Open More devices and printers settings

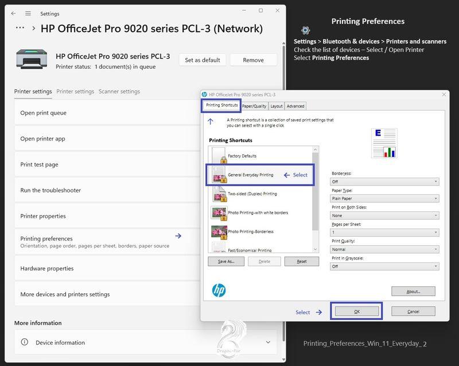click(107, 294)
